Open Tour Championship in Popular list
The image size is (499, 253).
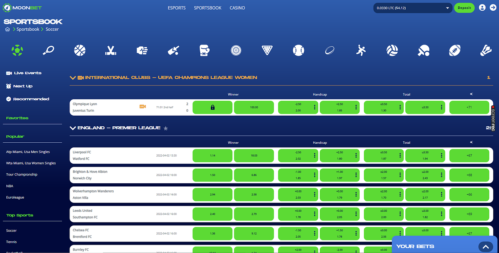[22, 175]
